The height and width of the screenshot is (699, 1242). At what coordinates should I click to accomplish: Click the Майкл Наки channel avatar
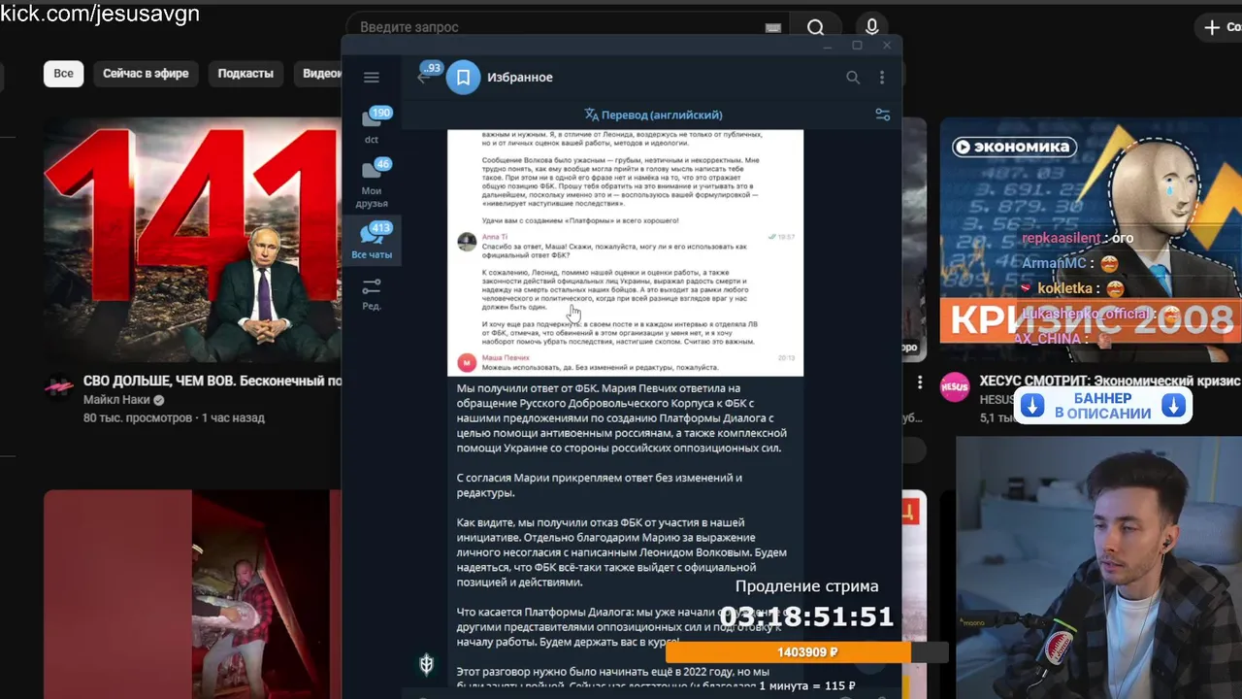coord(59,387)
